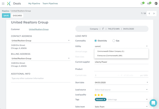This screenshot has width=159, height=109.
Task: Set lead quality to three stars
Action: [101, 95]
